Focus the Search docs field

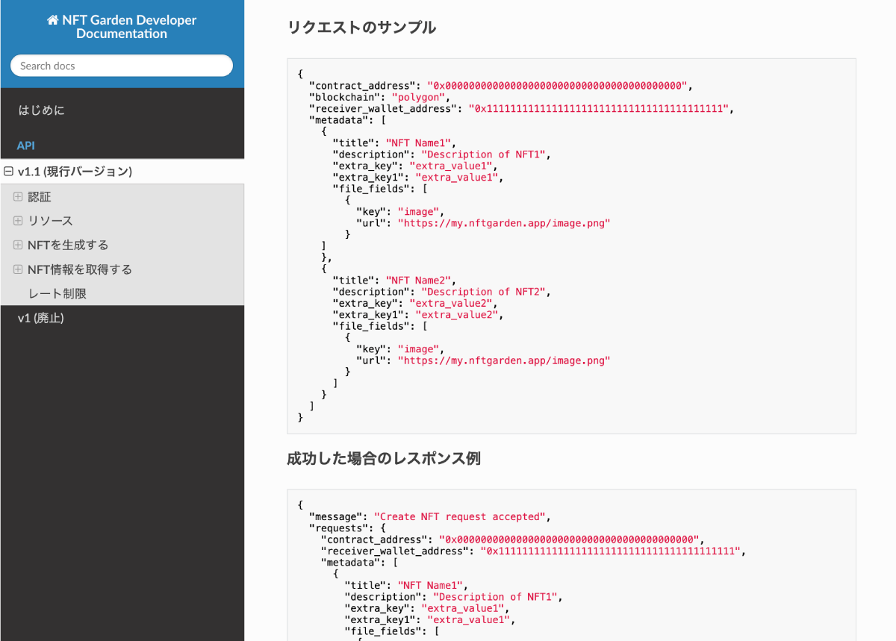tap(122, 66)
